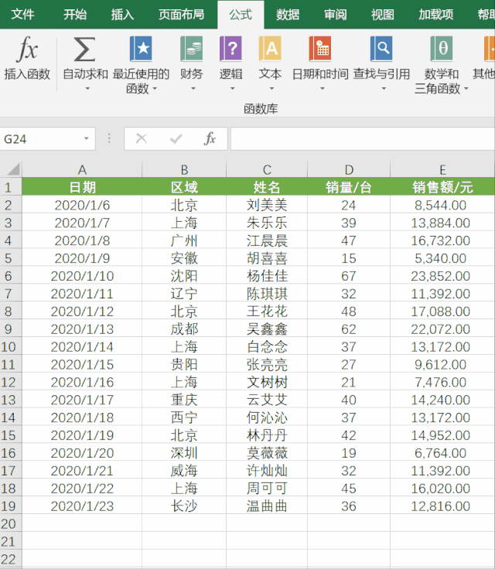The image size is (495, 569).
Task: Expand the 文本 dropdown arrow
Action: 271,89
